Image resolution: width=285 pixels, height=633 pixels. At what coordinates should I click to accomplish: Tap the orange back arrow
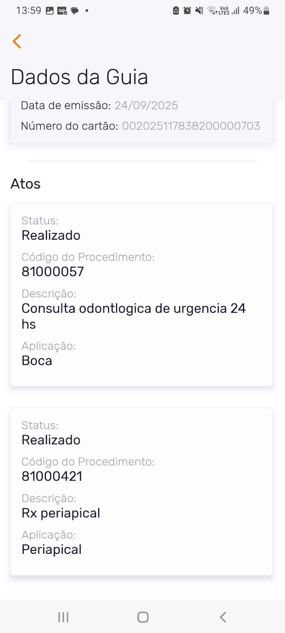(17, 41)
